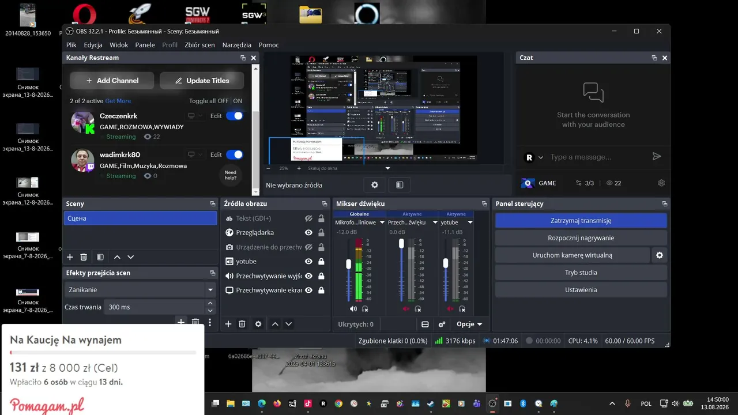Screen dimensions: 738x415
Task: Open Firefox from the taskbar
Action: coord(277,403)
